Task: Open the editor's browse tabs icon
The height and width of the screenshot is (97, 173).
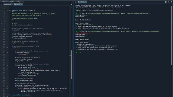Action: [1, 4]
